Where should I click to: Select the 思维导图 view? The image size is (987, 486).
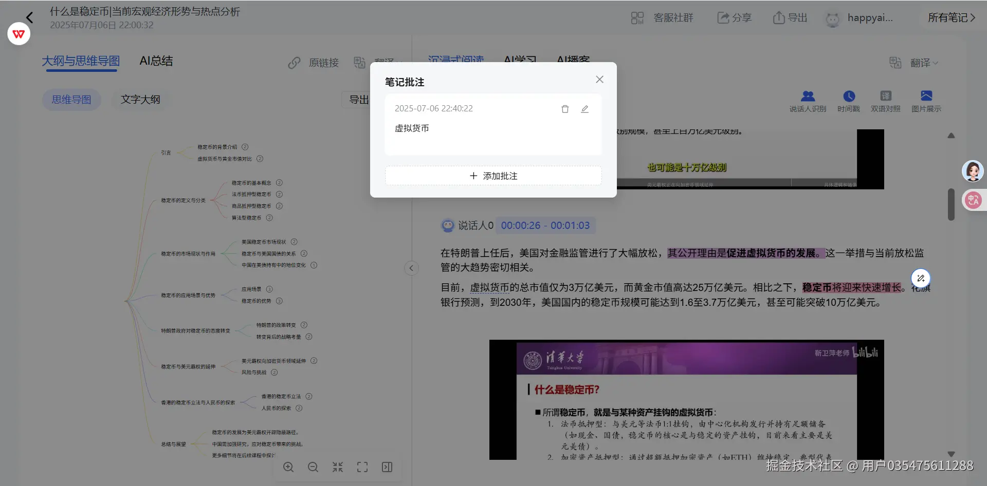71,100
